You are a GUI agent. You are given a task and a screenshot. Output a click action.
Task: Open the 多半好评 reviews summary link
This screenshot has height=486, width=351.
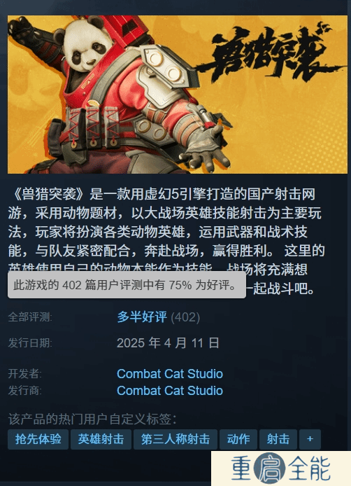tap(142, 317)
